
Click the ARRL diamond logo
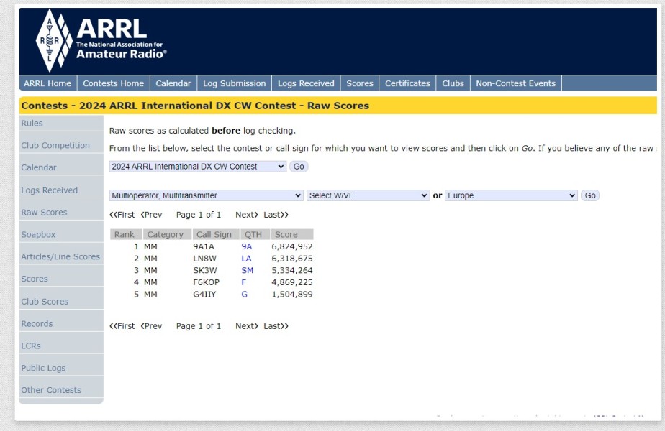tap(54, 40)
